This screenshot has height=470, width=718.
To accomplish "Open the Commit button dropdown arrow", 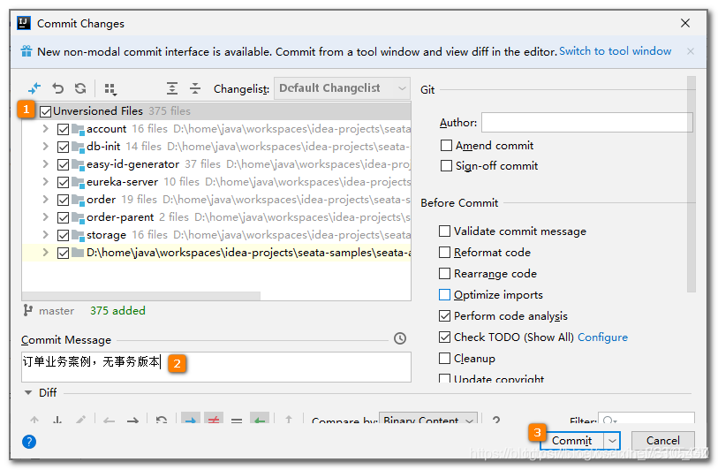I will point(612,441).
